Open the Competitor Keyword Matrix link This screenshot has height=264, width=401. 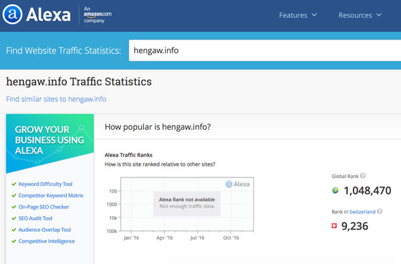click(x=51, y=195)
